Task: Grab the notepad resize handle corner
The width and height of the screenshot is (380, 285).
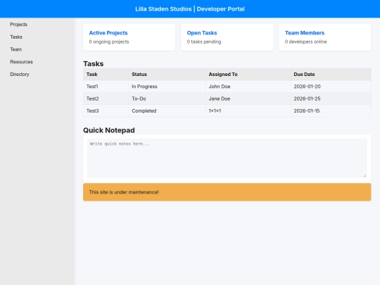Action: pos(365,176)
